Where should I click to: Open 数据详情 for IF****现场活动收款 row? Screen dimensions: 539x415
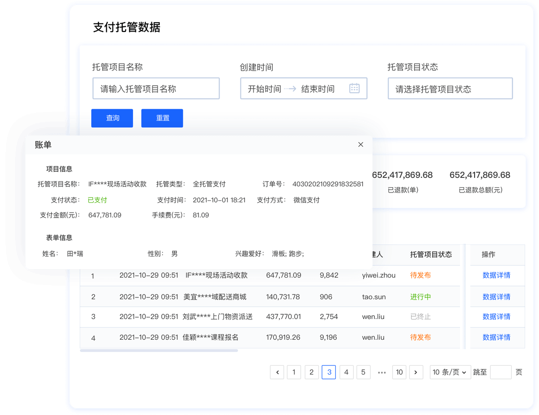tap(496, 275)
